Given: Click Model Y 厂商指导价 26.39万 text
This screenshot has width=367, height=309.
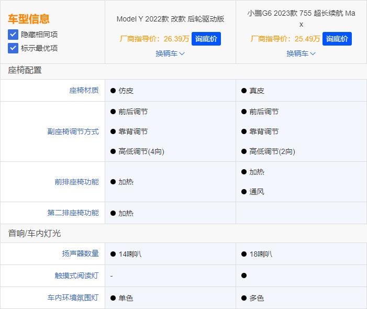Looking at the screenshot, I should [154, 39].
